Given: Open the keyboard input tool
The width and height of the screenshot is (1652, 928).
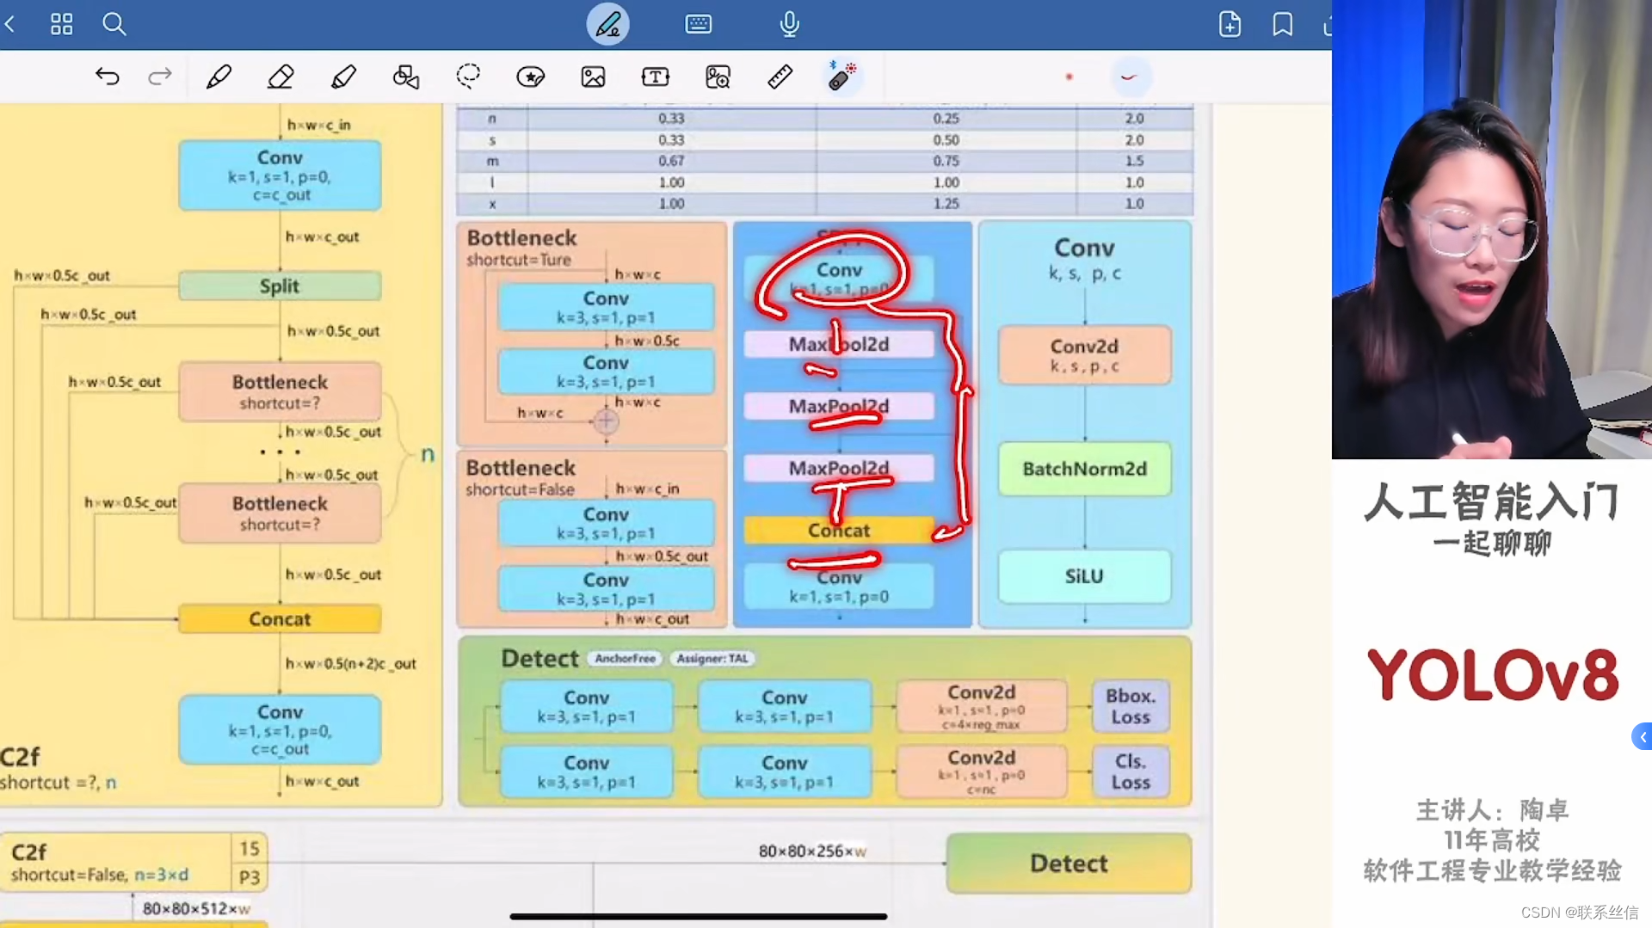Looking at the screenshot, I should 698,24.
